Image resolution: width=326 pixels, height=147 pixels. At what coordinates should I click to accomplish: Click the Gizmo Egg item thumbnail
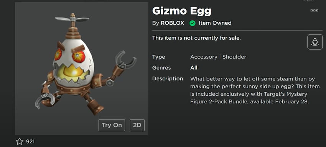82,69
